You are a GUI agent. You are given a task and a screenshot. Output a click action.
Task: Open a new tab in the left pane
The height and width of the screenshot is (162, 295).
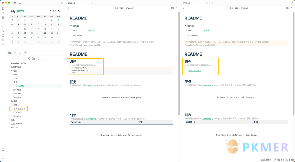coord(97,3)
